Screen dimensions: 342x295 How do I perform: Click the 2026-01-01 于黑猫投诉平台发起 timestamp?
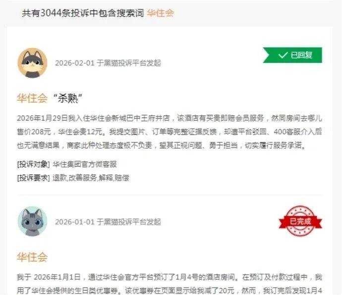[x=108, y=222]
